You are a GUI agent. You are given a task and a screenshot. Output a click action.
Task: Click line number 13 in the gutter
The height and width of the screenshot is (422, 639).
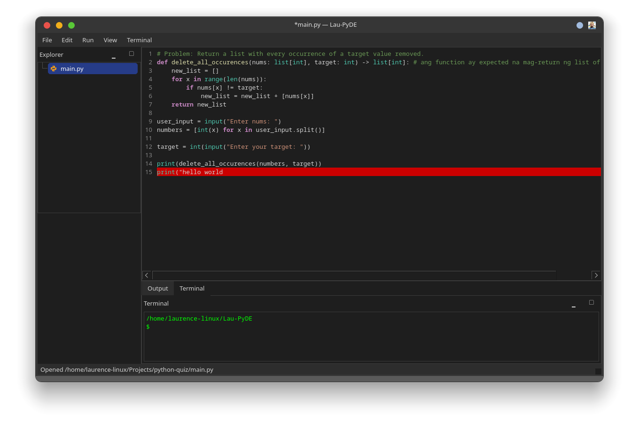click(x=148, y=155)
